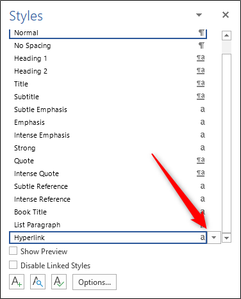The width and height of the screenshot is (241, 299).
Task: Click the scrollbar down arrow
Action: pyautogui.click(x=226, y=238)
